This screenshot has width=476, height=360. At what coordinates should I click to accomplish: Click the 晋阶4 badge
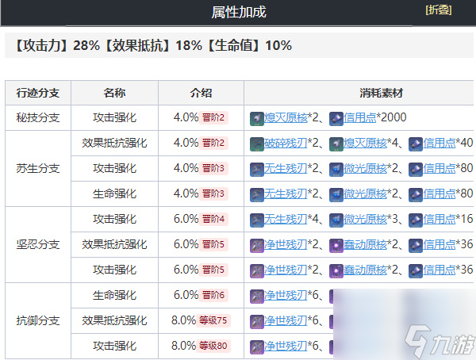click(213, 219)
